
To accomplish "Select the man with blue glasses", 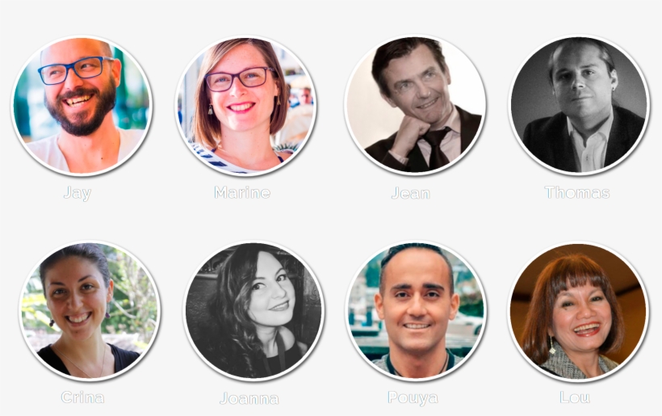I will point(82,105).
